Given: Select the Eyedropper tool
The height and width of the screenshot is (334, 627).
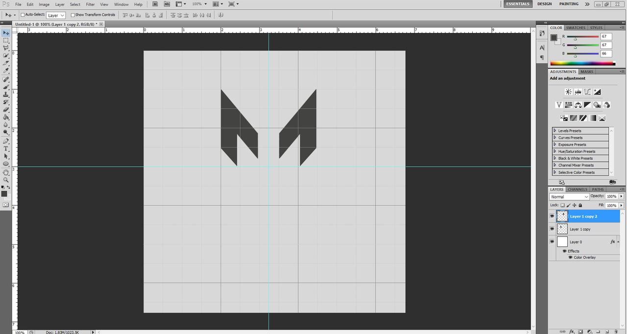Looking at the screenshot, I should point(6,71).
